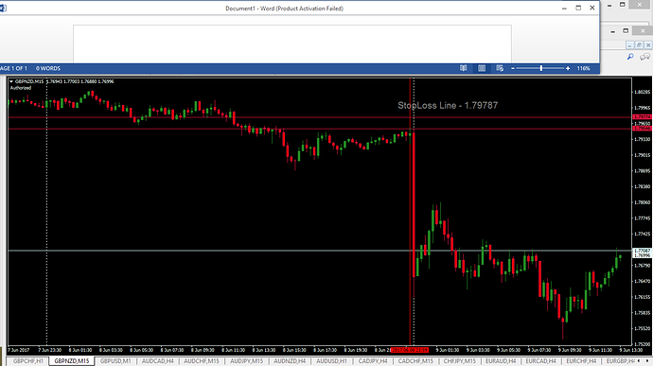
Task: Click the search magnifier icon
Action: [630, 57]
